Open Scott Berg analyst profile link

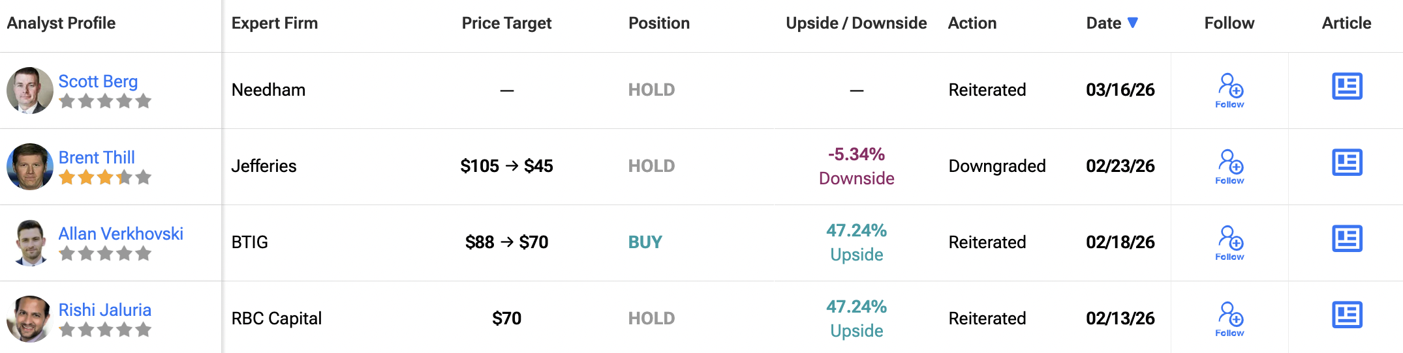(x=98, y=81)
